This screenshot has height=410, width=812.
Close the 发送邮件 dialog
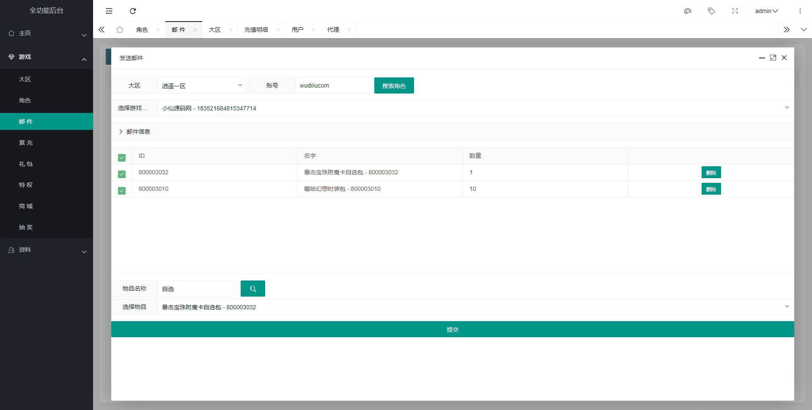(x=784, y=58)
